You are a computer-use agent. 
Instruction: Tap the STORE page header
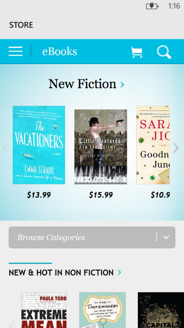click(x=21, y=25)
